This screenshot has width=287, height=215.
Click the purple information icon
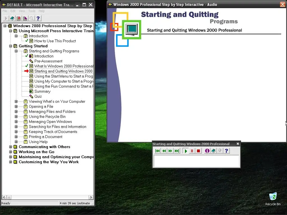[x=207, y=151]
